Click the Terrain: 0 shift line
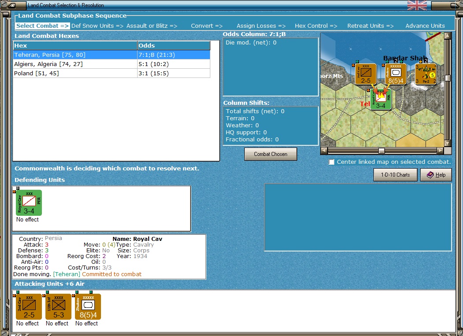This screenshot has height=336, width=463. click(x=240, y=118)
